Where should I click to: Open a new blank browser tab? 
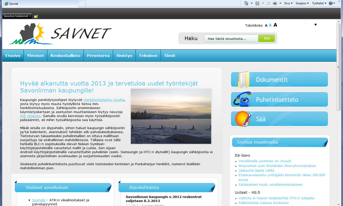pyautogui.click(x=82, y=4)
